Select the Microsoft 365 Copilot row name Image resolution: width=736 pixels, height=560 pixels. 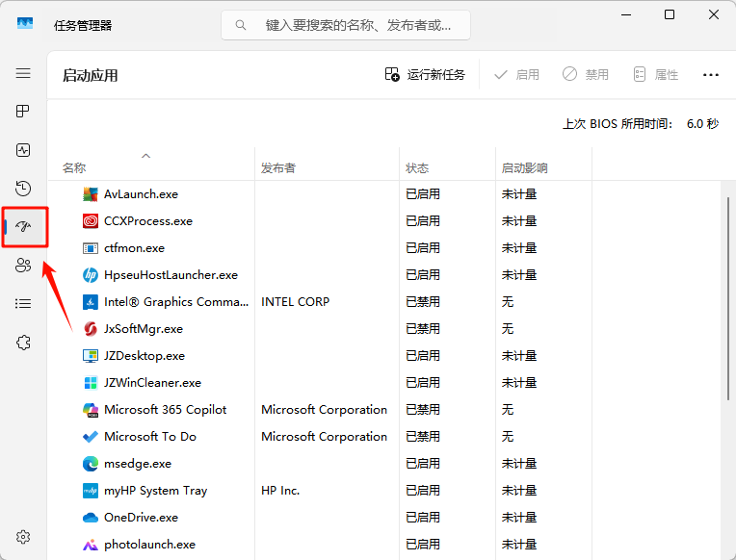(166, 410)
